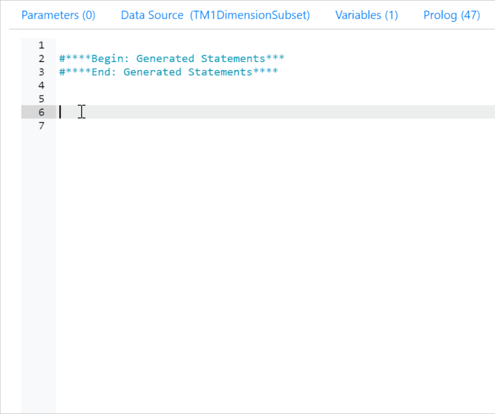Screen dimensions: 495x414
Task: Click line number 7 in gutter
Action: (x=42, y=125)
